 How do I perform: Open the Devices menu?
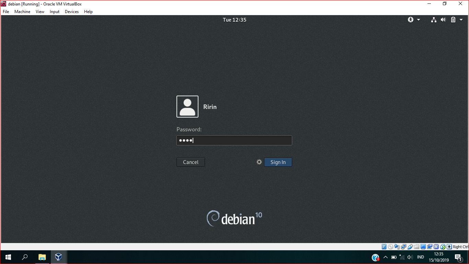coord(72,12)
